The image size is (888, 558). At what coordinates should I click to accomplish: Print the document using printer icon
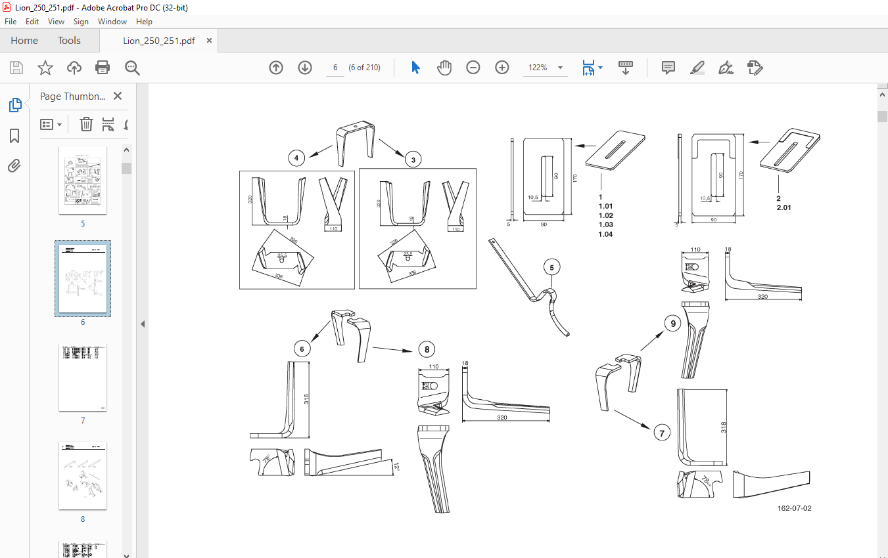pos(103,68)
